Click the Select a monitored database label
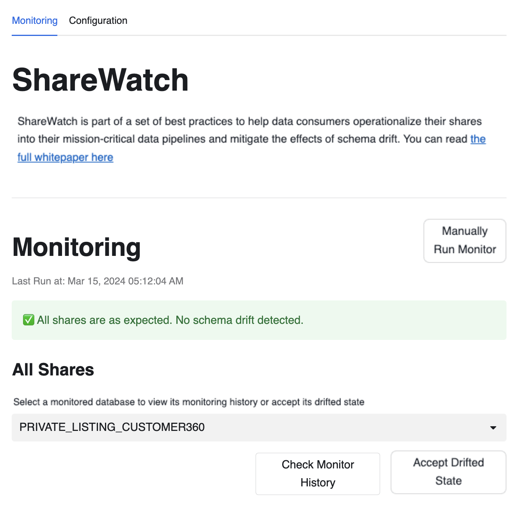This screenshot has width=519, height=511. [188, 402]
